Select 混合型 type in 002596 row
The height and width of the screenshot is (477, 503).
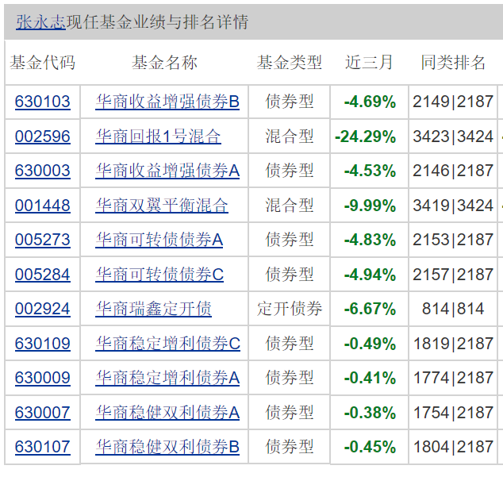tap(290, 137)
